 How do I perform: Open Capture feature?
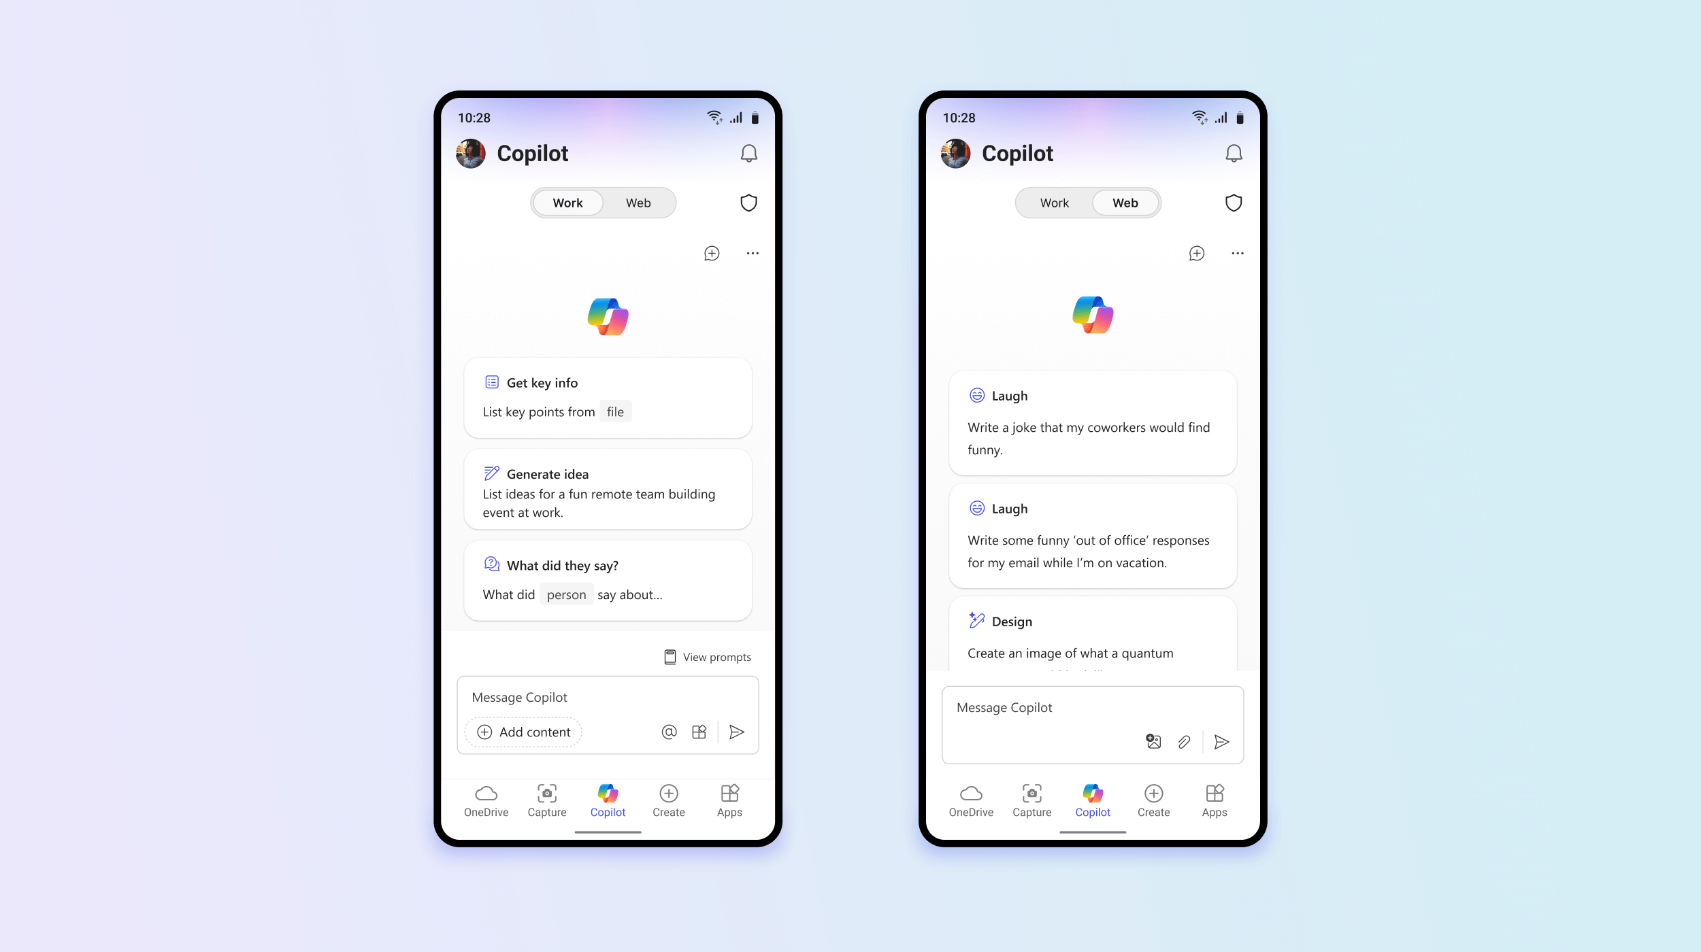(546, 800)
